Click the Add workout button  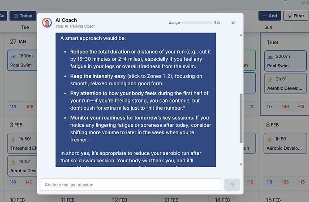pyautogui.click(x=270, y=16)
